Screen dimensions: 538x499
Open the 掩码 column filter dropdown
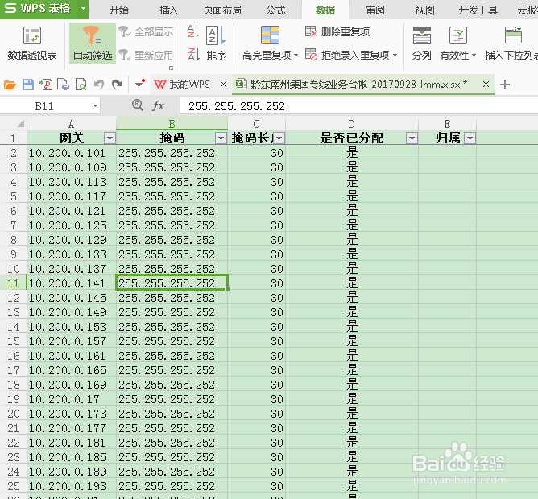221,138
